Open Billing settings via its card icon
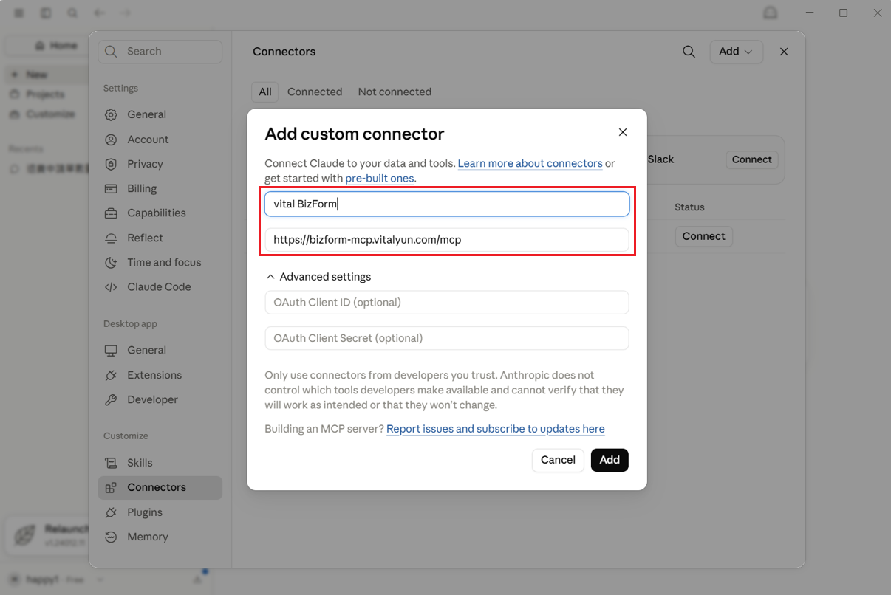891x595 pixels. pos(111,188)
